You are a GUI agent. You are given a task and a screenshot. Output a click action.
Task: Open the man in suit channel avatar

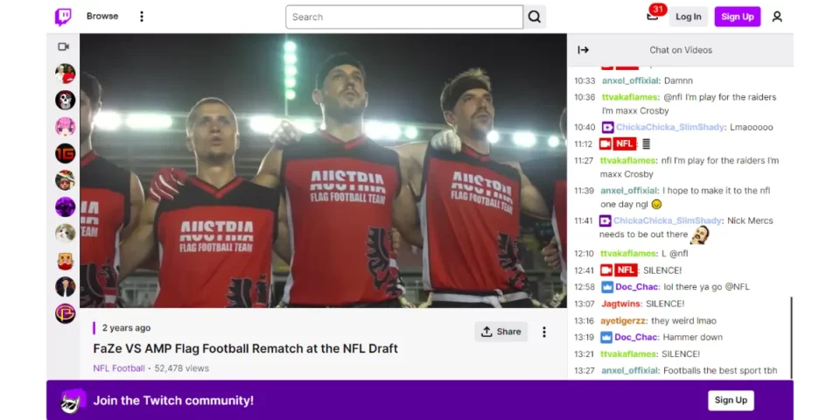(66, 287)
